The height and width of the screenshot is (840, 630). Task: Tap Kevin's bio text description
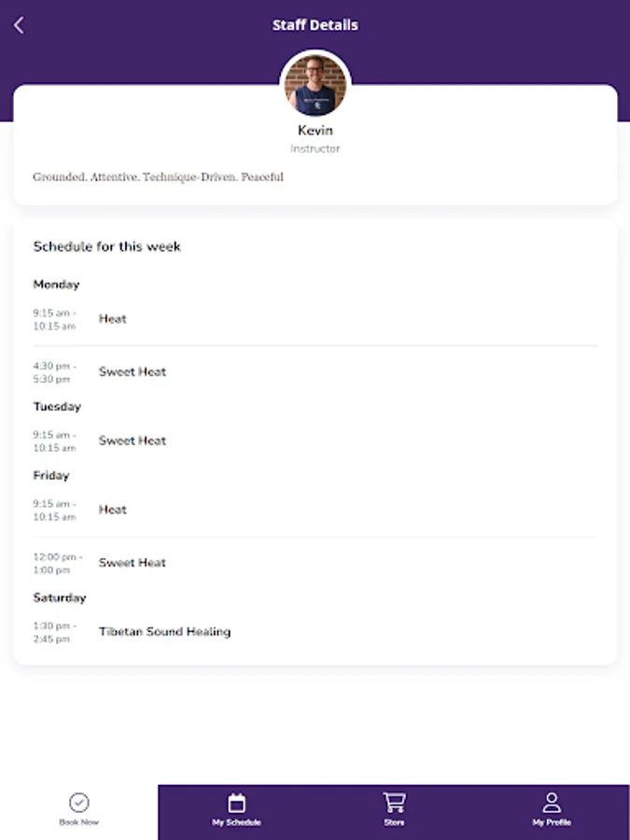pos(158,177)
